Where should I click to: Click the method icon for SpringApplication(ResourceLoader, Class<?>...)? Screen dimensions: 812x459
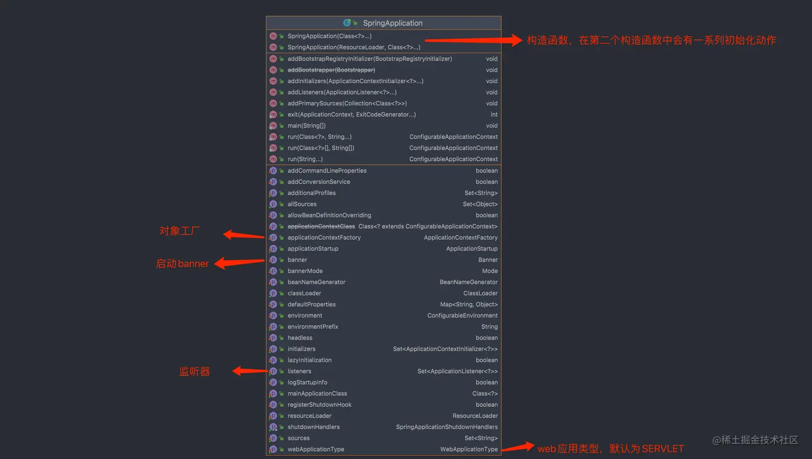(273, 47)
